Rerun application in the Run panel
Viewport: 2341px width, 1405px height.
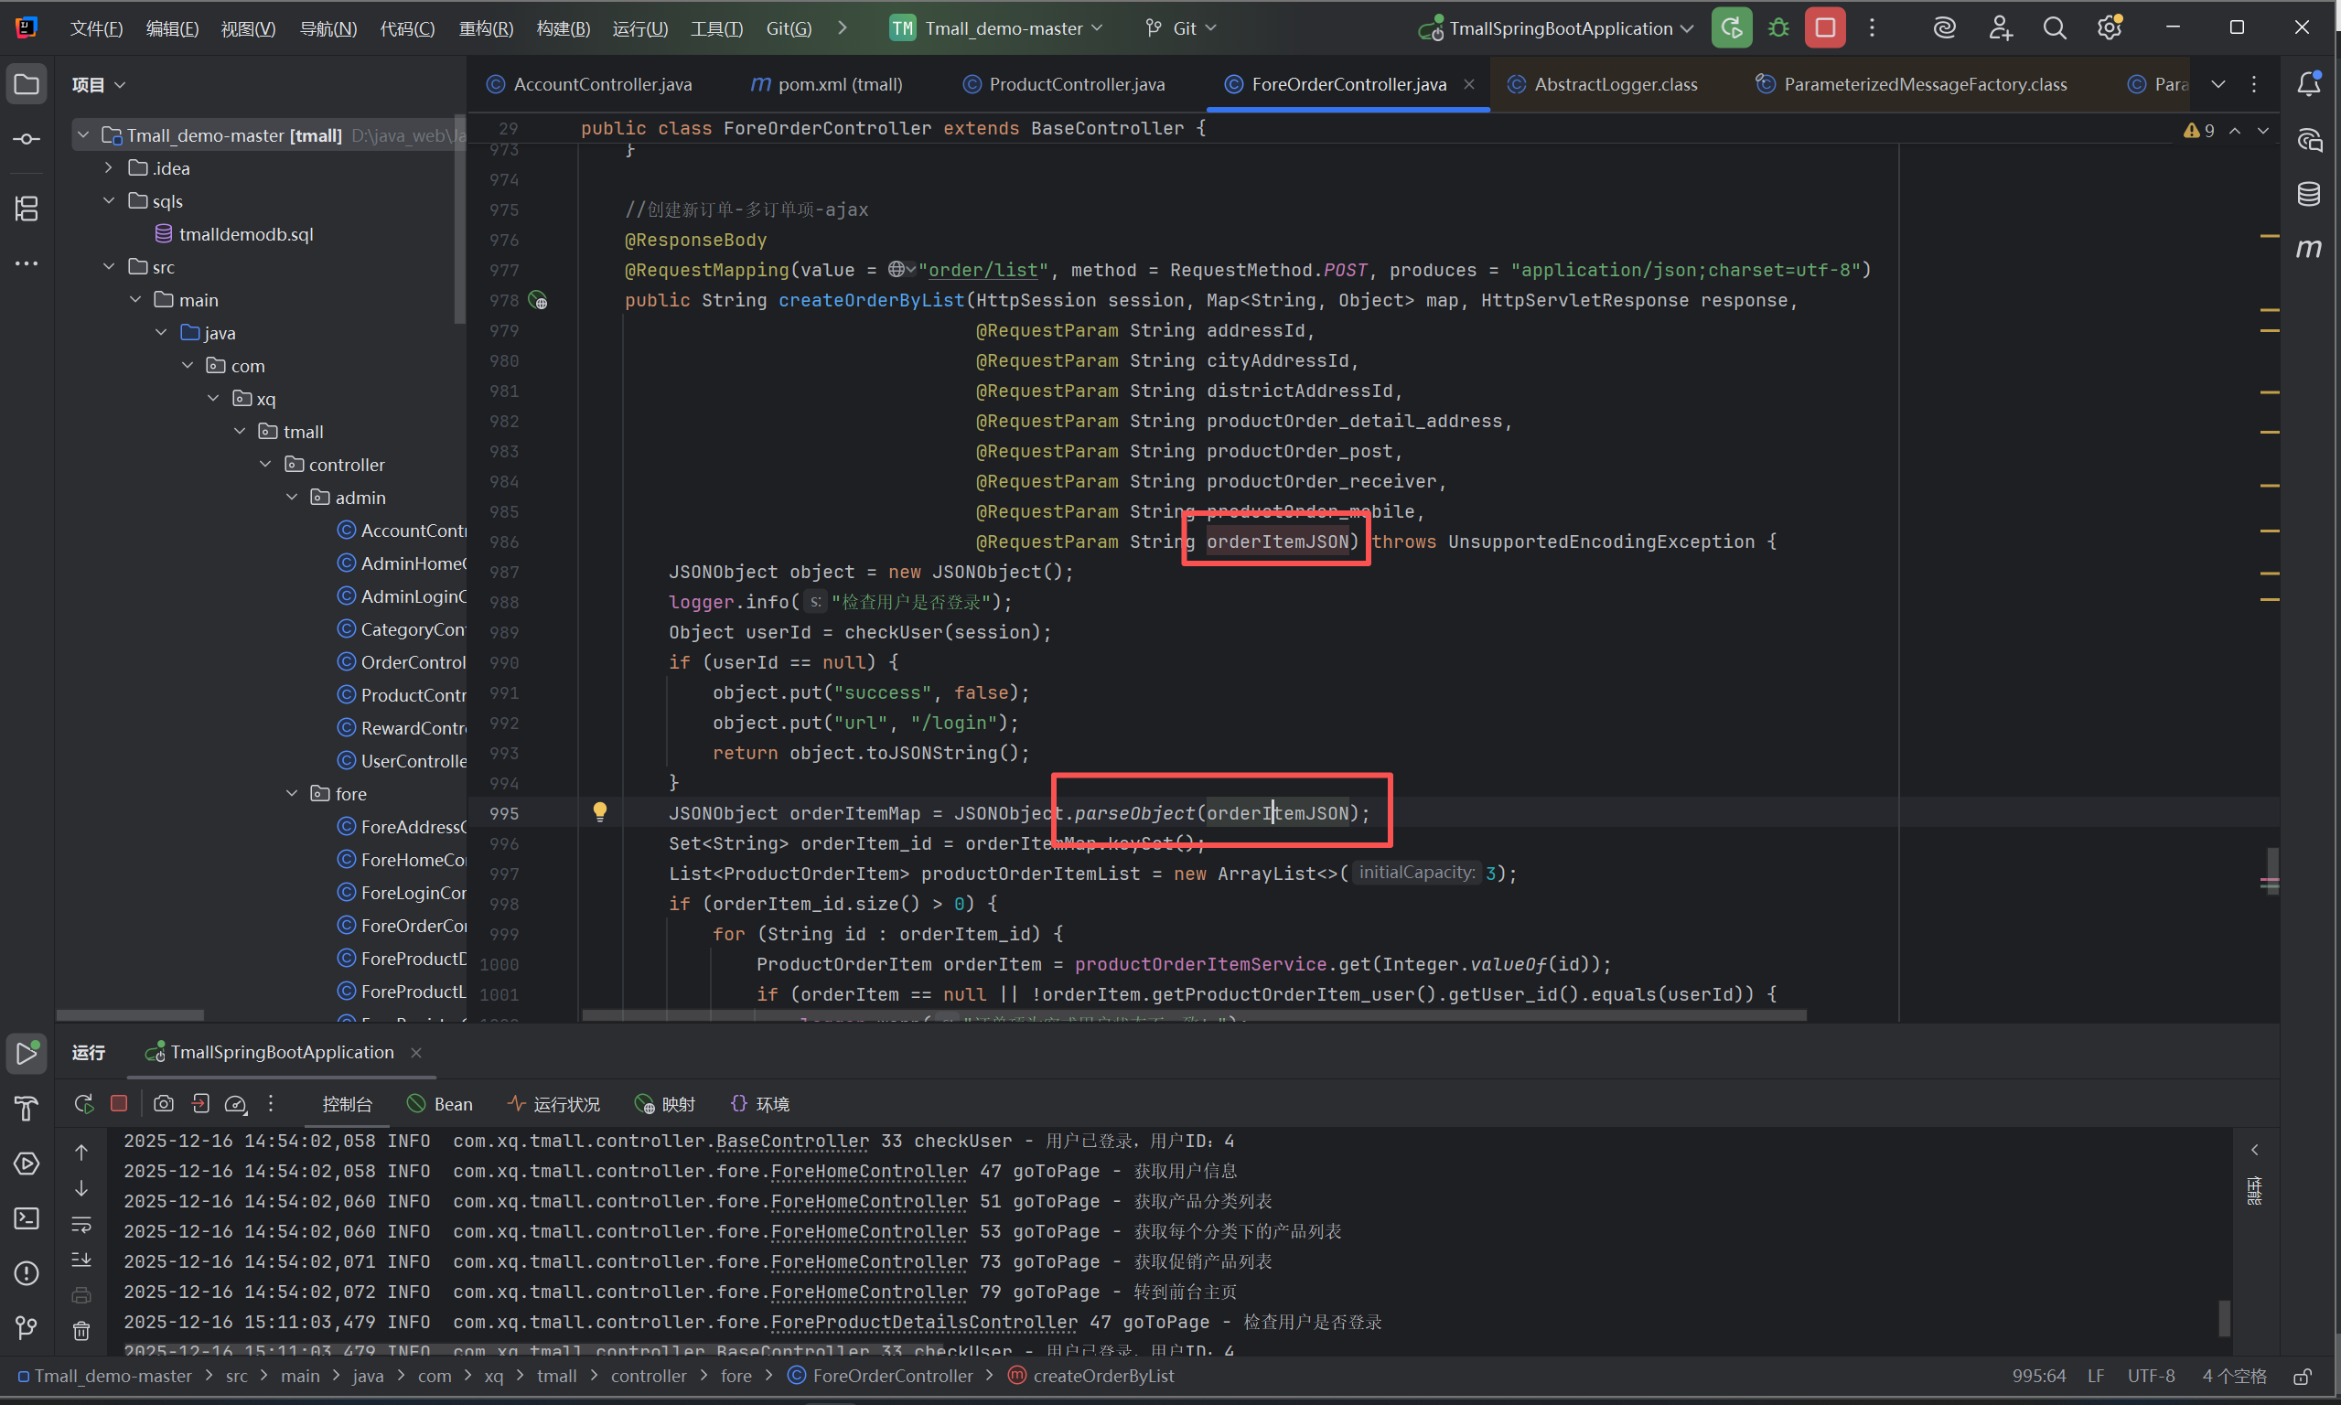pos(83,1104)
